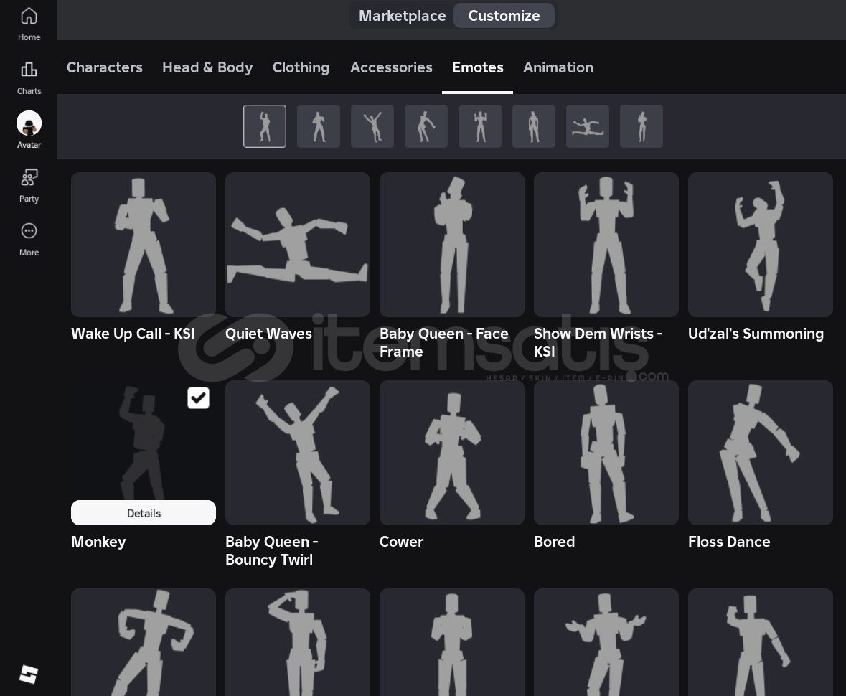Viewport: 846px width, 696px height.
Task: Click the "Floss Dance" name text
Action: [x=729, y=542]
